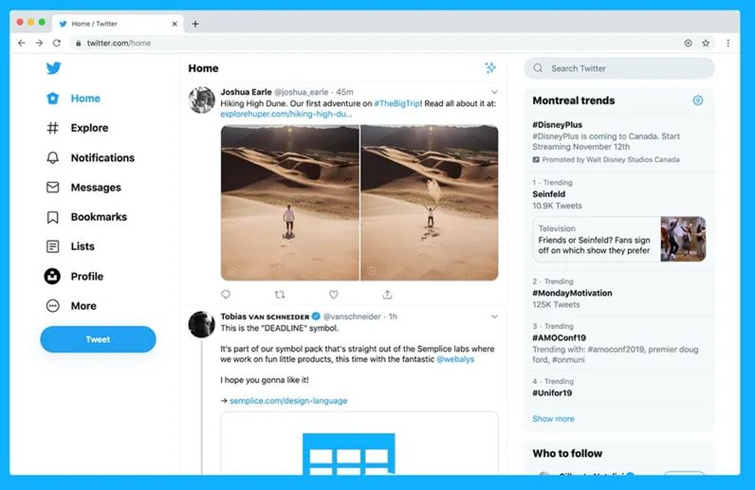Open the Home sidebar item

pyautogui.click(x=73, y=99)
